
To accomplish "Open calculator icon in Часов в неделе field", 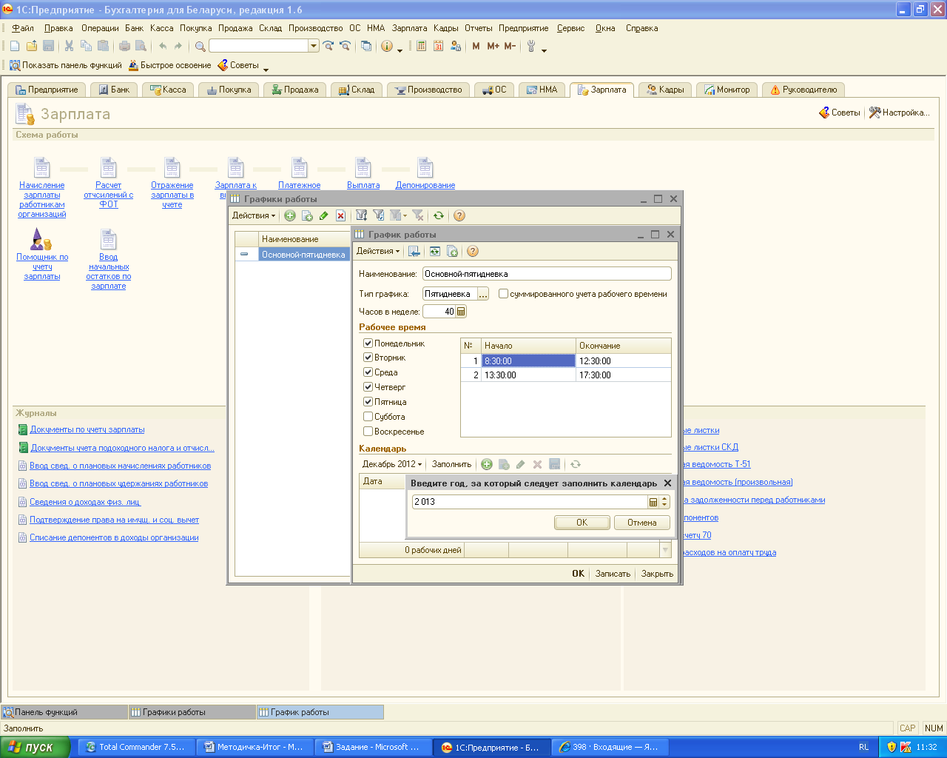I will [461, 312].
